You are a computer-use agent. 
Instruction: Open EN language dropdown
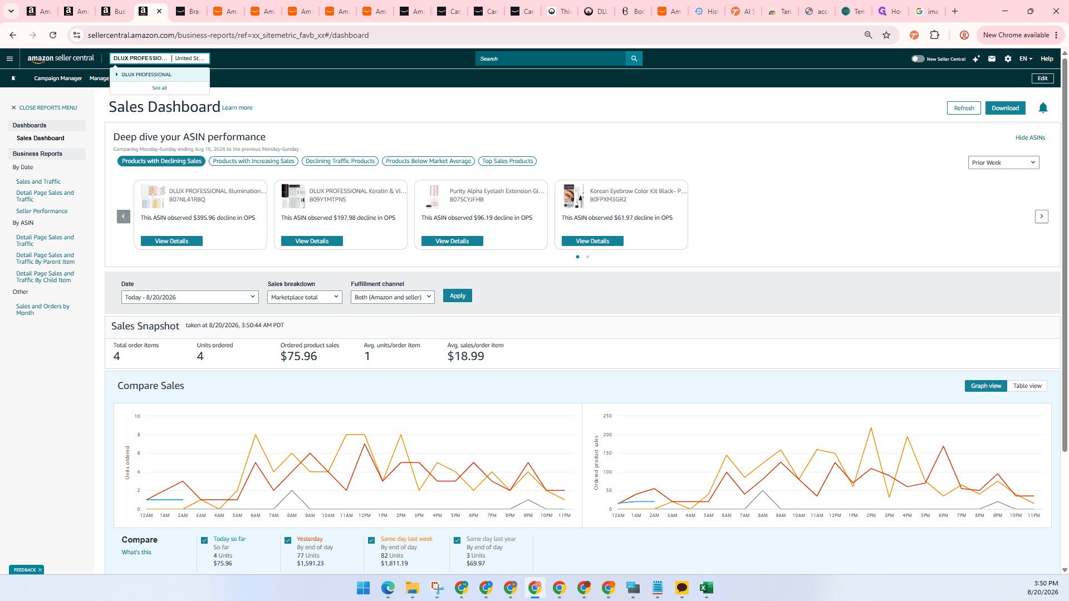(x=1026, y=58)
